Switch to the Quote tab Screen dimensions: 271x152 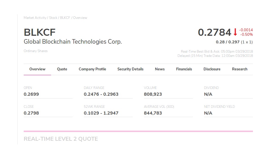(x=62, y=69)
